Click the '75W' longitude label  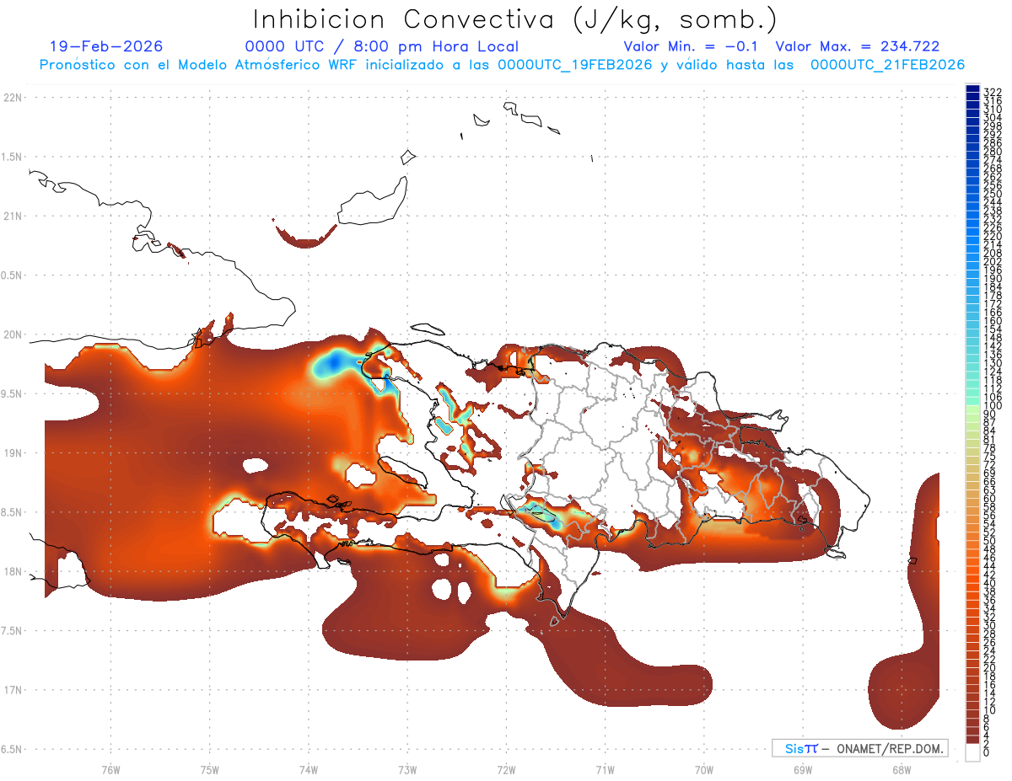click(210, 769)
